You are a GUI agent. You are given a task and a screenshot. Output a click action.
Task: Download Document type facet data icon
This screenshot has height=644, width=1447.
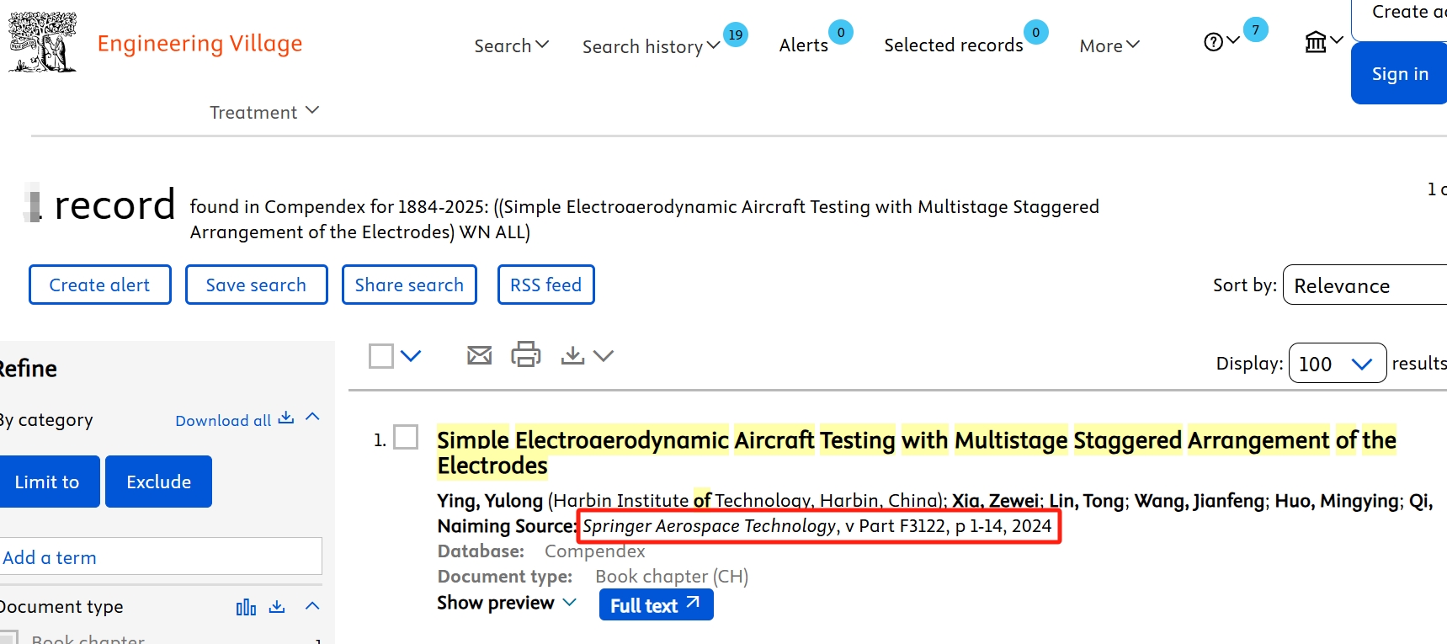click(x=277, y=607)
